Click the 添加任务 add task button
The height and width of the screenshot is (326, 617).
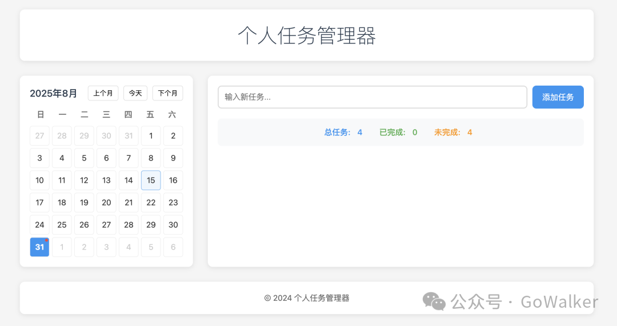pyautogui.click(x=558, y=97)
